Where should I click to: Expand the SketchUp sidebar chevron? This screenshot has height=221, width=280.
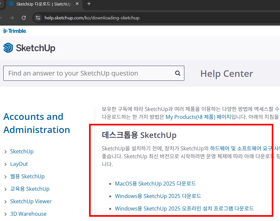pyautogui.click(x=6, y=152)
